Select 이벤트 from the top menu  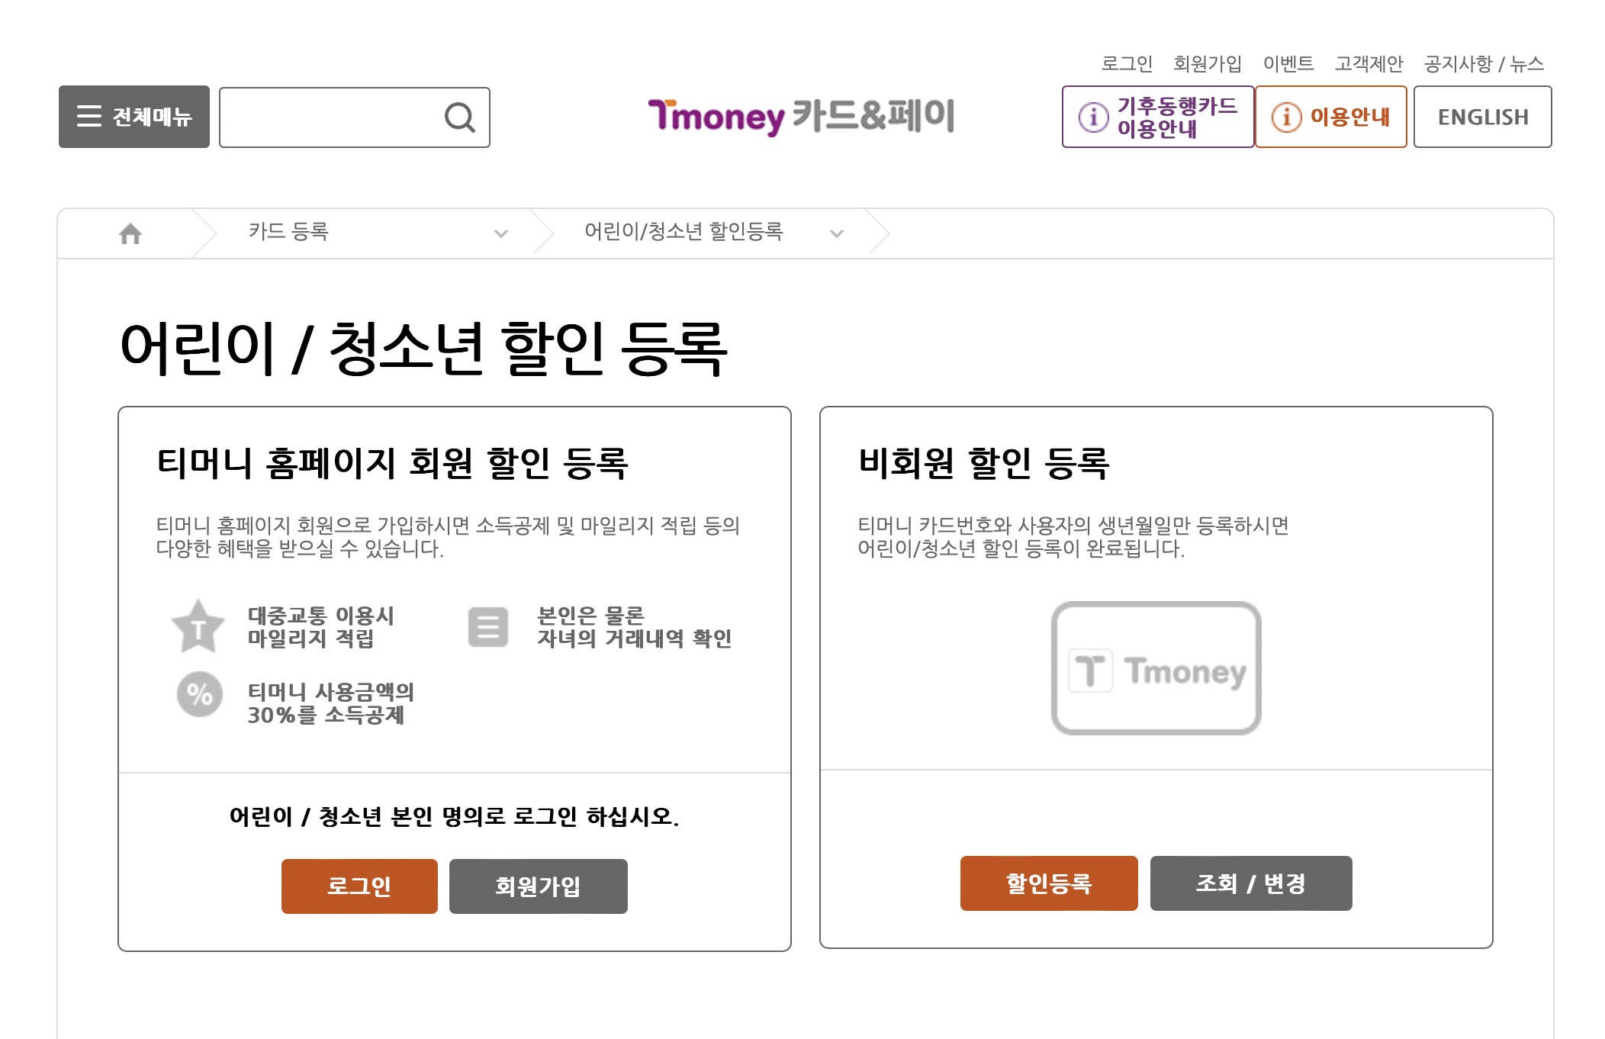pos(1289,63)
